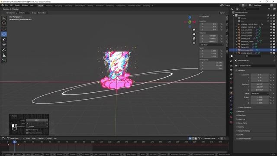Enable Mirror Editing checkbox
This screenshot has height=156, width=277.
(x=27, y=130)
